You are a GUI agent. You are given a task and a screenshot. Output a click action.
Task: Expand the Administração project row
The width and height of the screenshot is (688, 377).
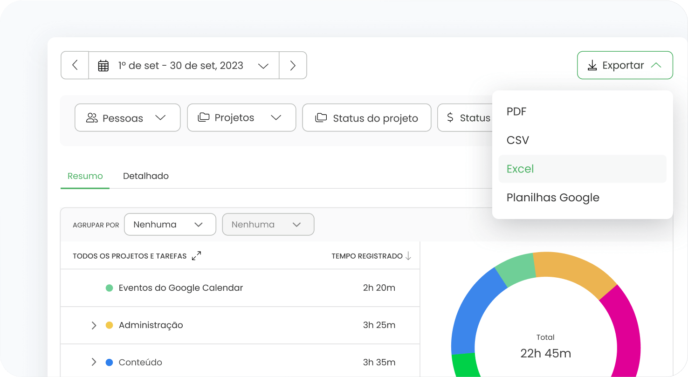coord(94,325)
